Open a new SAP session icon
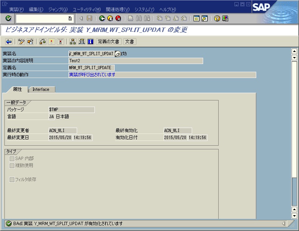Image resolution: width=299 pixels, height=231 pixels. click(196, 19)
